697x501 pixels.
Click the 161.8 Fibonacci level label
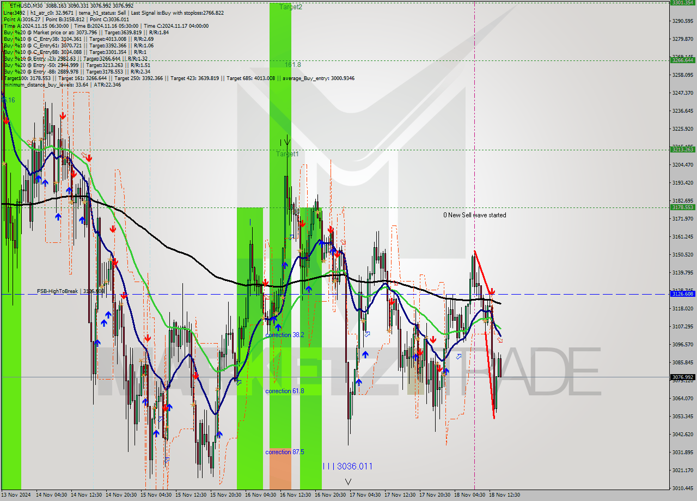[292, 65]
